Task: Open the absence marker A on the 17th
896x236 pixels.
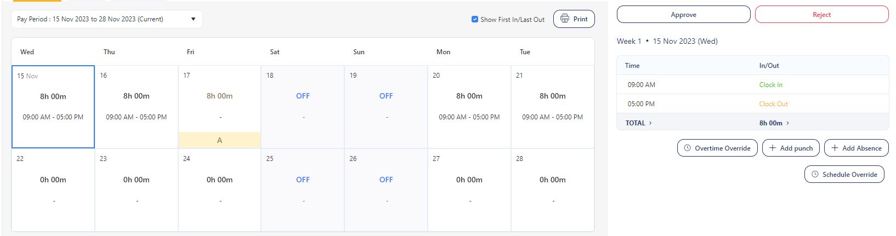Action: [219, 140]
